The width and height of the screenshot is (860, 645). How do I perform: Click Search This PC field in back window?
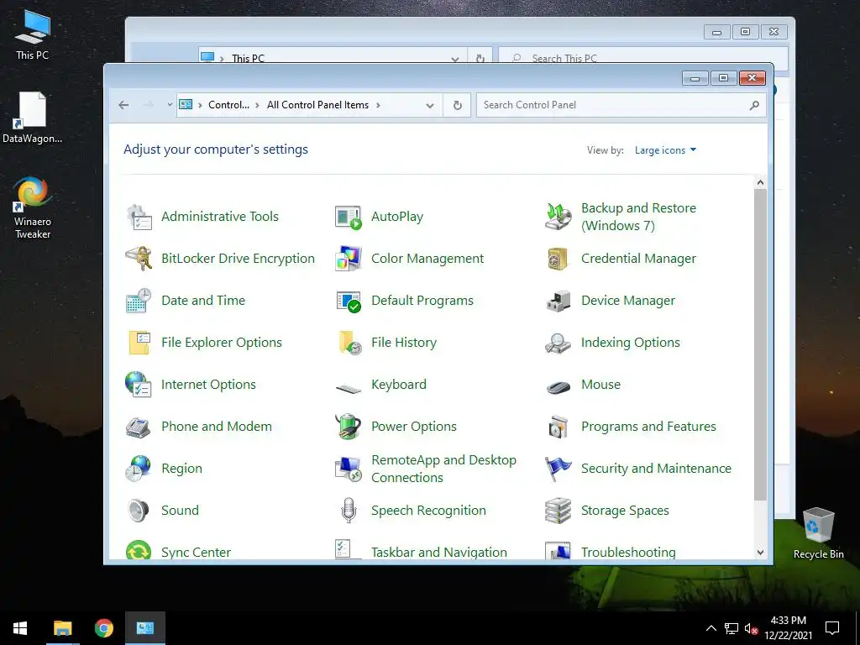[642, 58]
